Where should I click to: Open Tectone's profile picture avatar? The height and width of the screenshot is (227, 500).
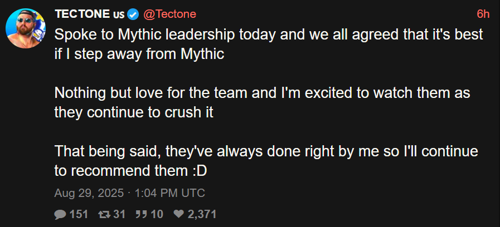pos(26,28)
